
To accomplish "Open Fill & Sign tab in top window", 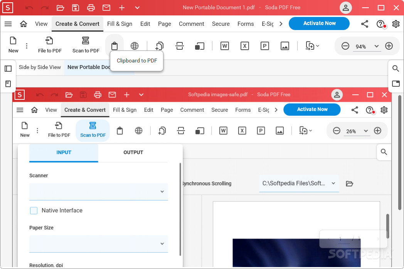I will click(120, 24).
